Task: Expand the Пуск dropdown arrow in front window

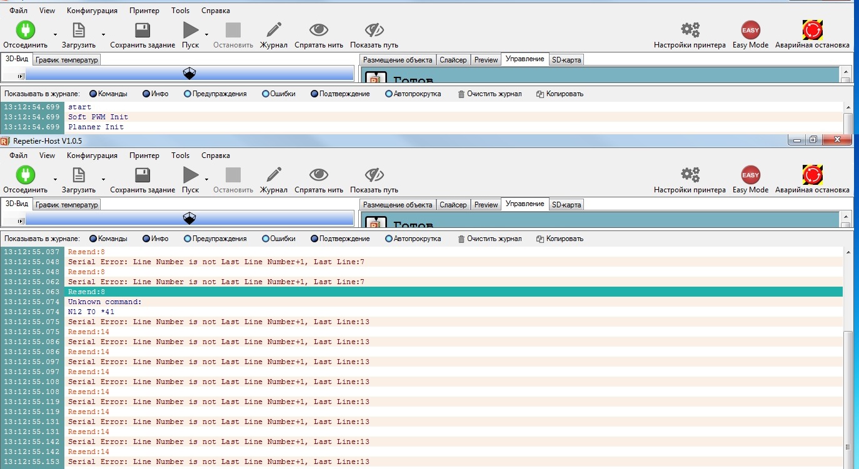Action: click(206, 179)
